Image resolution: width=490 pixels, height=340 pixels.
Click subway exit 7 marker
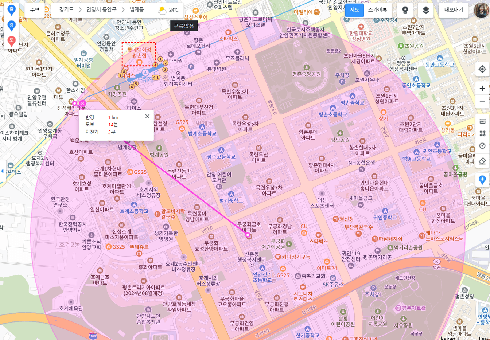pos(120,75)
